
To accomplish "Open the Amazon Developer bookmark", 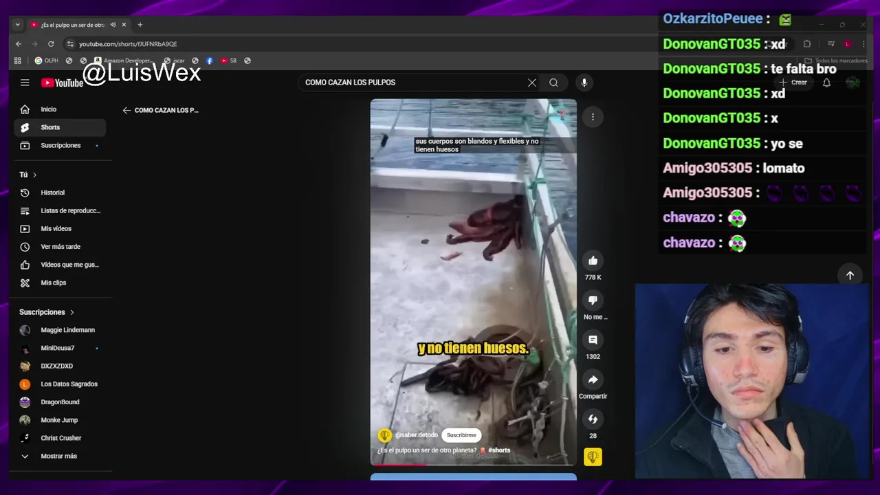I will pos(123,60).
